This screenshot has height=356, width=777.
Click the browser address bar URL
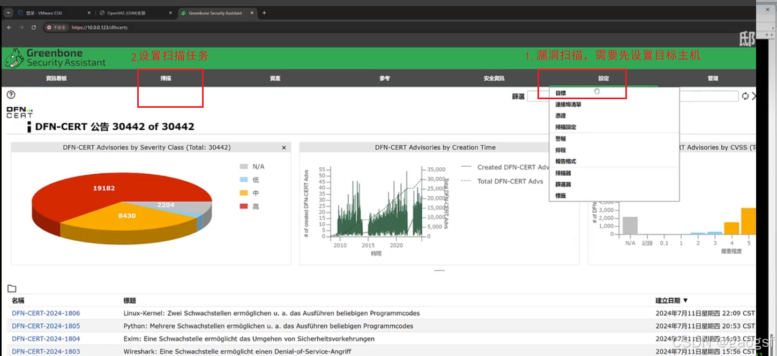pos(100,27)
